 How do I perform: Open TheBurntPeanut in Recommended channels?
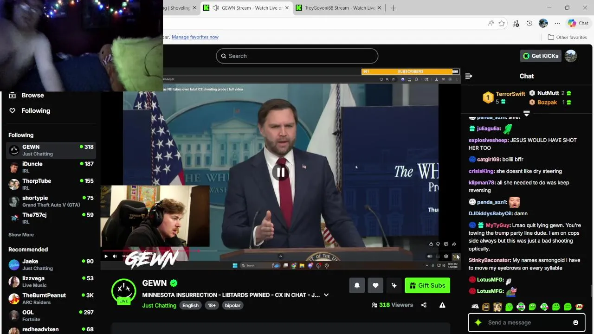click(51, 298)
